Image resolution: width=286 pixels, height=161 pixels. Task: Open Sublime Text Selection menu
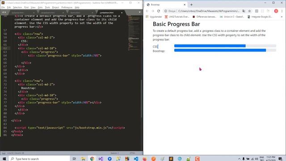click(x=17, y=7)
